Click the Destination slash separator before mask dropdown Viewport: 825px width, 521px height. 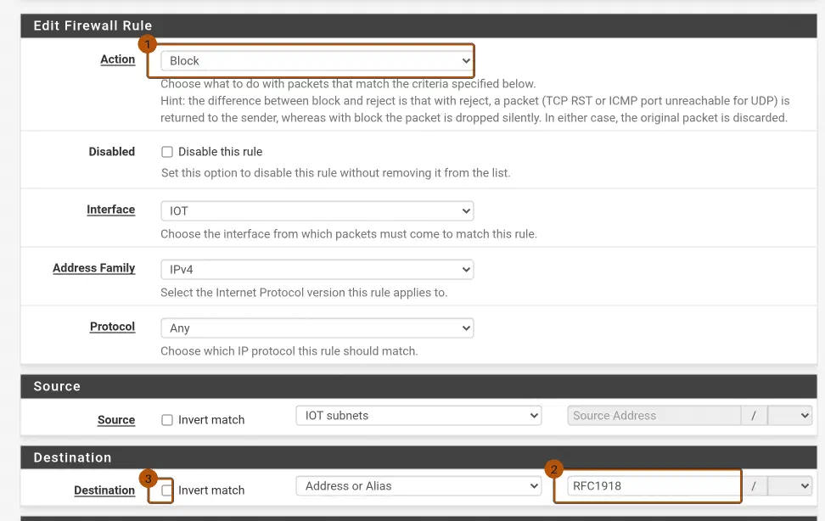pos(754,486)
